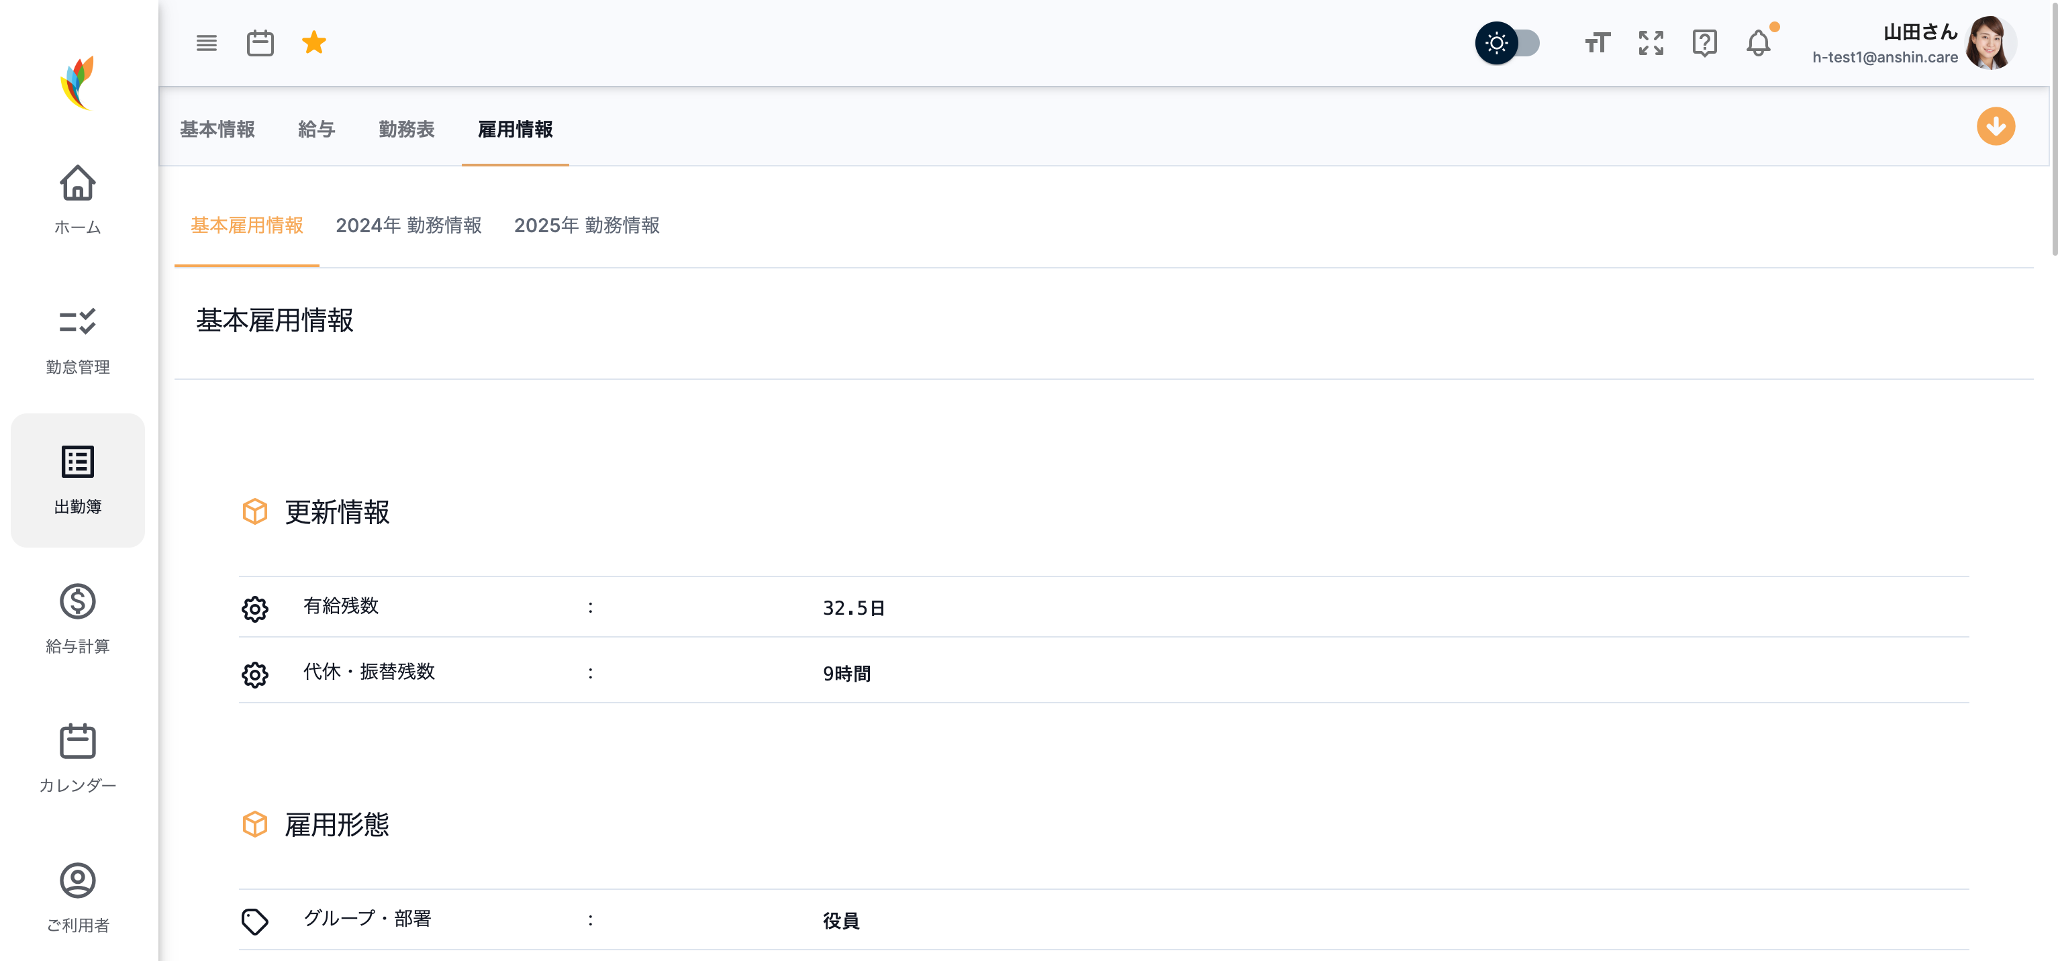Viewport: 2058px width, 961px height.
Task: Click the gear icon beside 代休・振替残数
Action: click(x=255, y=674)
